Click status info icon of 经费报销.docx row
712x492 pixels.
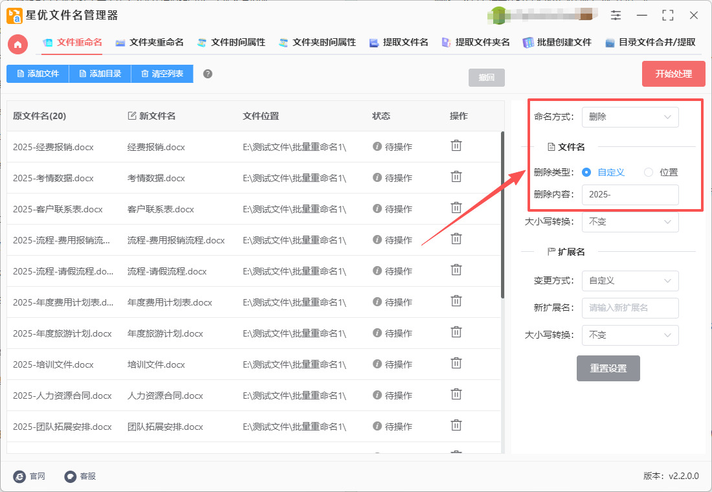coord(377,146)
